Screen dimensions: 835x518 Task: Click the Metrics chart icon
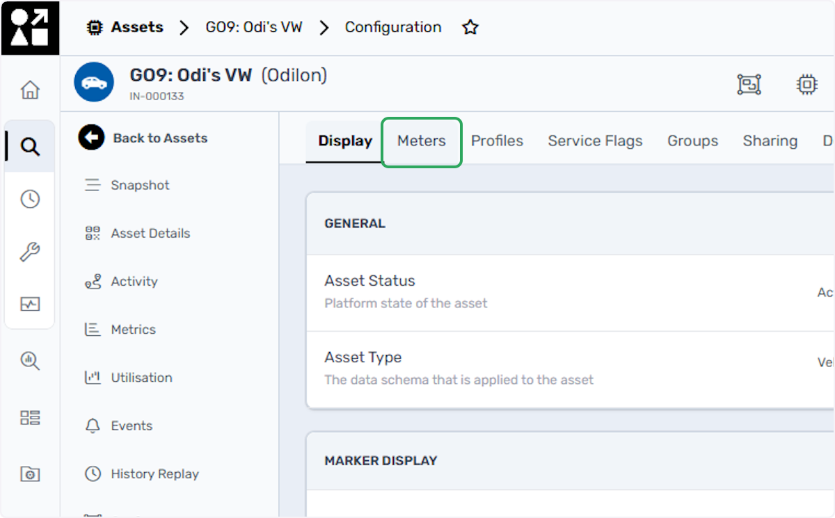coord(93,330)
